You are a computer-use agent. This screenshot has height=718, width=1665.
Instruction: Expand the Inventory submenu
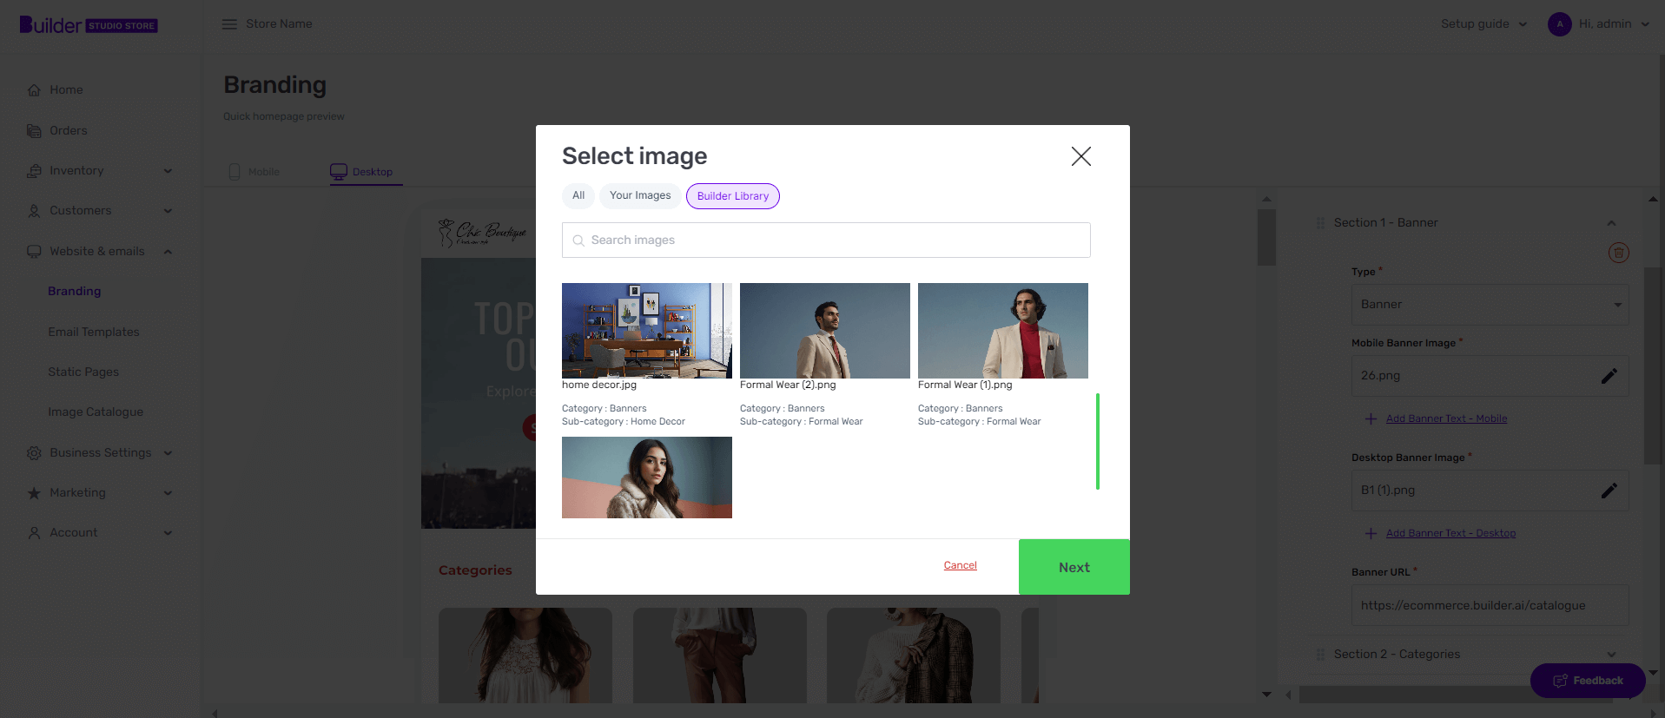pyautogui.click(x=168, y=171)
